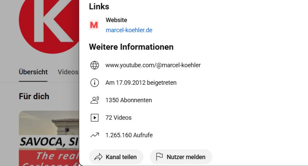Image resolution: width=308 pixels, height=166 pixels.
Task: Click the 'Weitere Informationen' heading
Action: coord(131,47)
